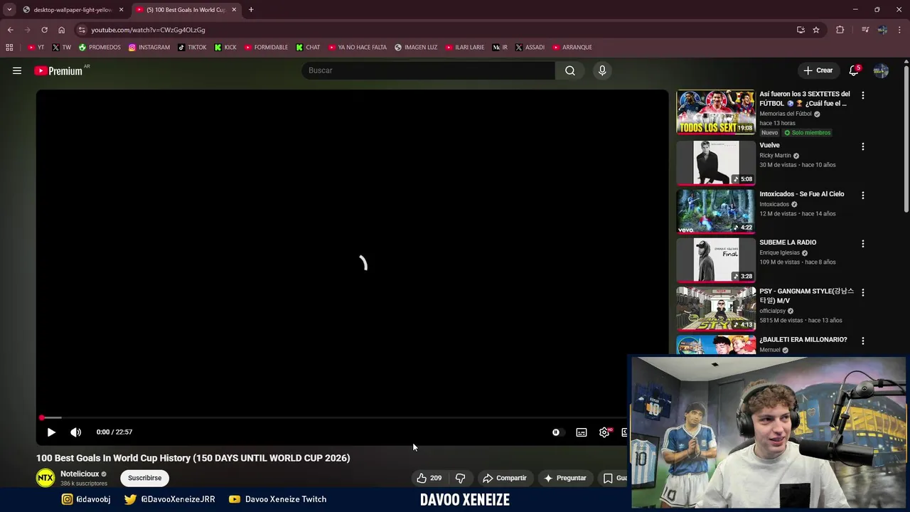910x512 pixels.
Task: Open player settings gear
Action: [x=604, y=432]
